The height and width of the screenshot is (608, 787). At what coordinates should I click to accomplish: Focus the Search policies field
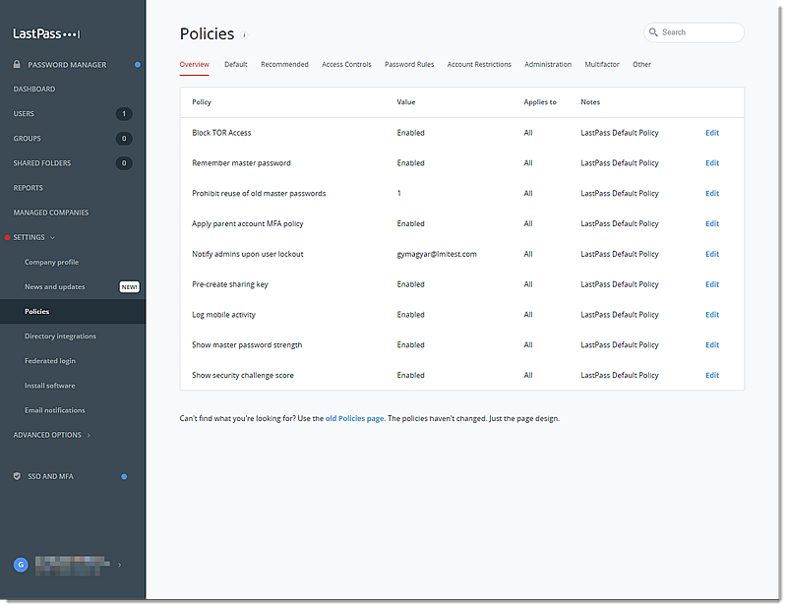695,32
